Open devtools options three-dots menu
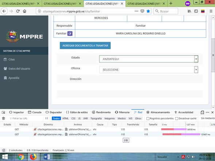The height and width of the screenshot is (161, 215). pyautogui.click(x=207, y=112)
